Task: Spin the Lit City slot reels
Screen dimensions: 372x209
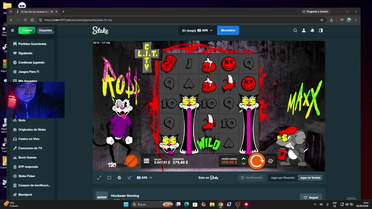Action: click(257, 161)
